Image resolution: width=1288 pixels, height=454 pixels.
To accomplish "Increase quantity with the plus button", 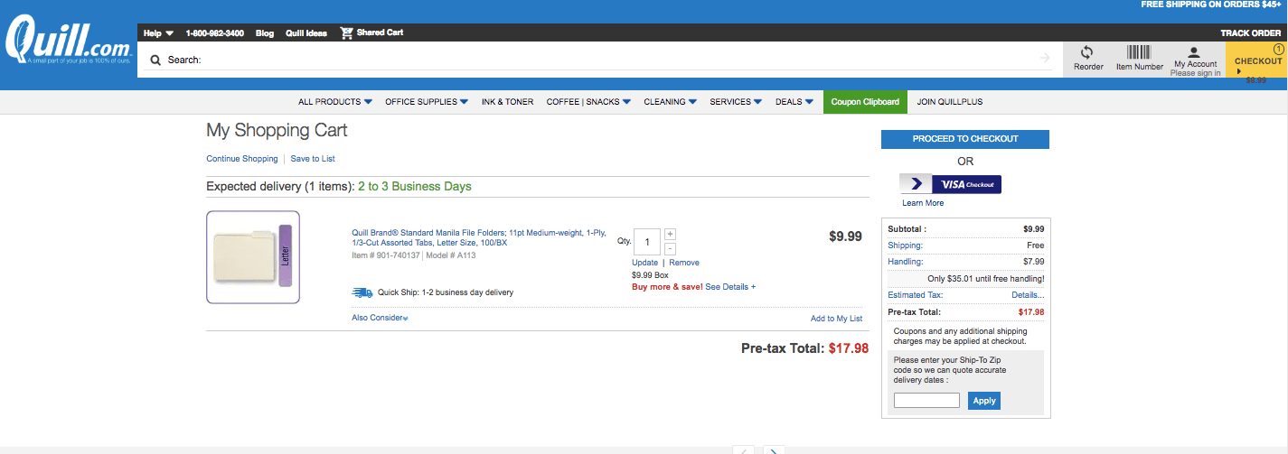I will pyautogui.click(x=670, y=235).
